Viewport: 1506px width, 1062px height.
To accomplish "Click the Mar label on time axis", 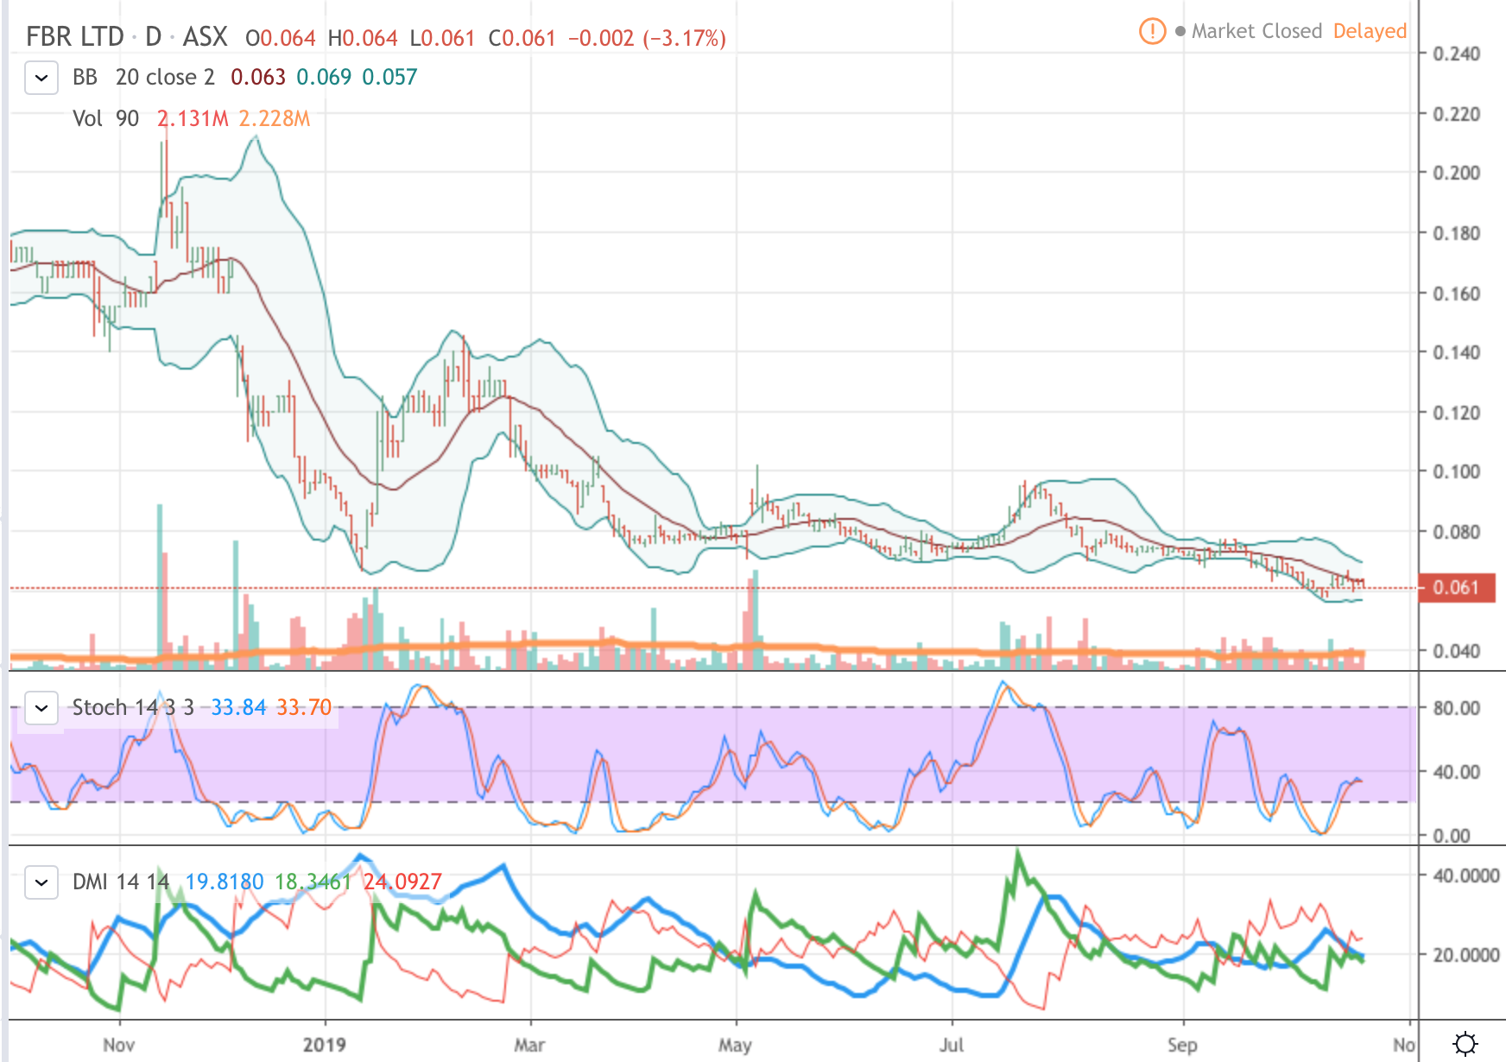I will 529,1045.
